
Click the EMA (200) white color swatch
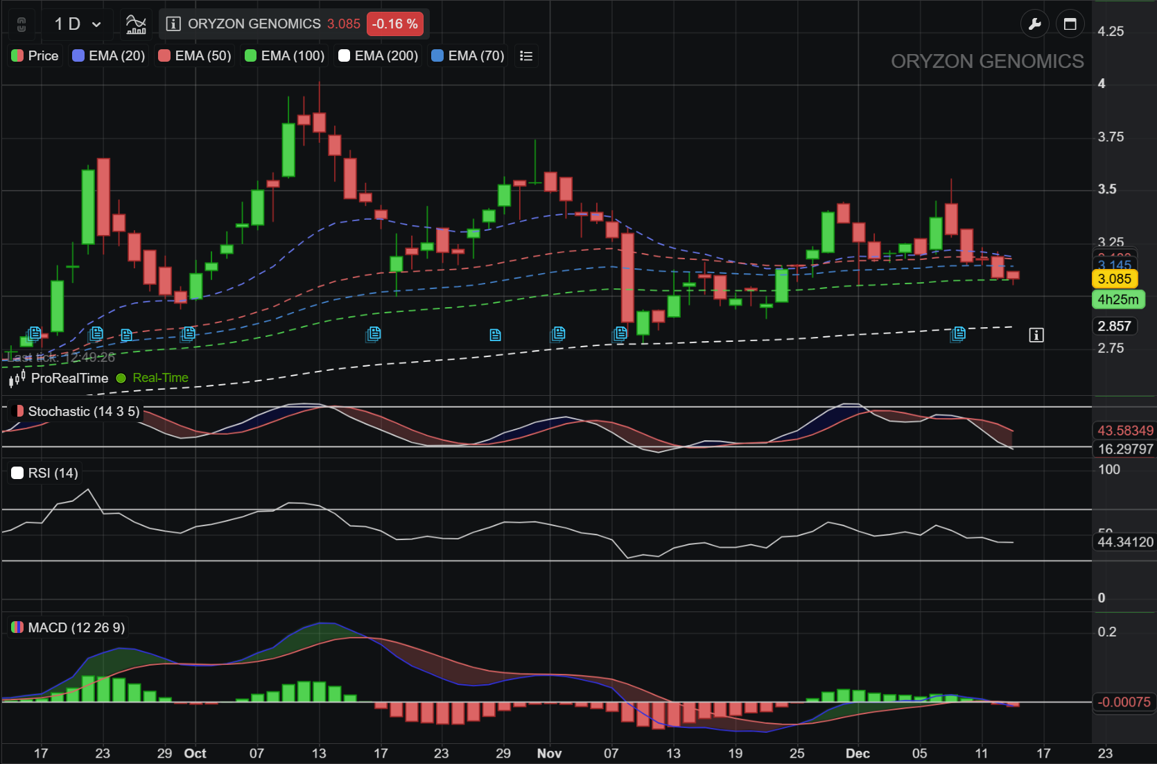[x=344, y=56]
